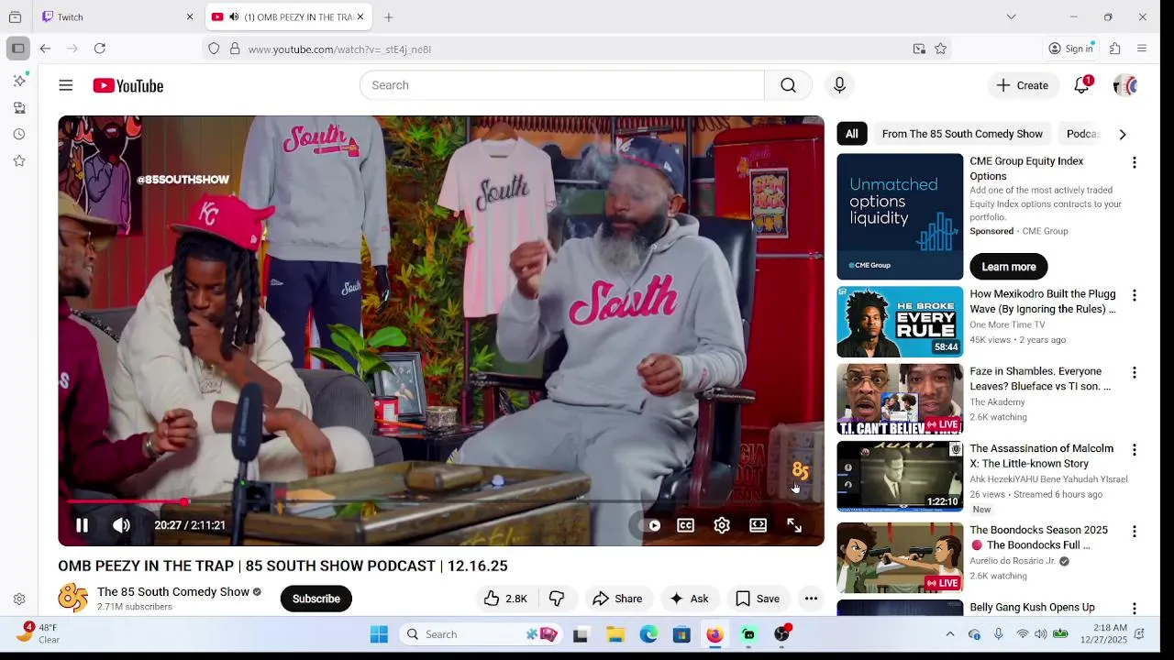Open Firefox extensions puzzle icon

pos(1115,49)
